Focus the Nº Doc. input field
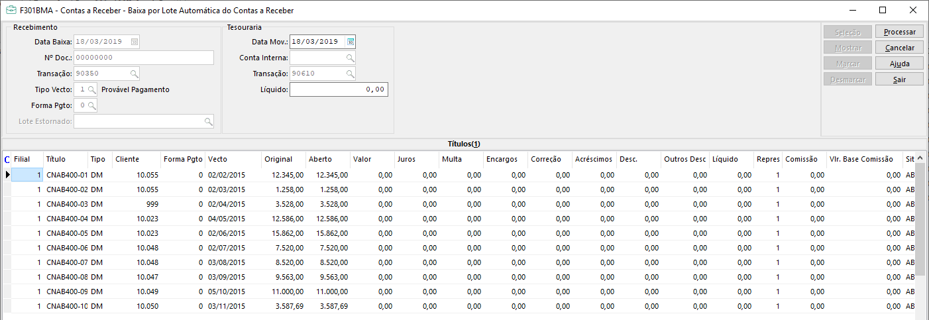 [x=144, y=58]
